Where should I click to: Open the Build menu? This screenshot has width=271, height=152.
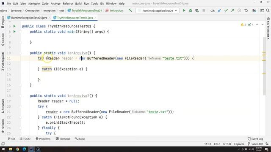[78, 3]
